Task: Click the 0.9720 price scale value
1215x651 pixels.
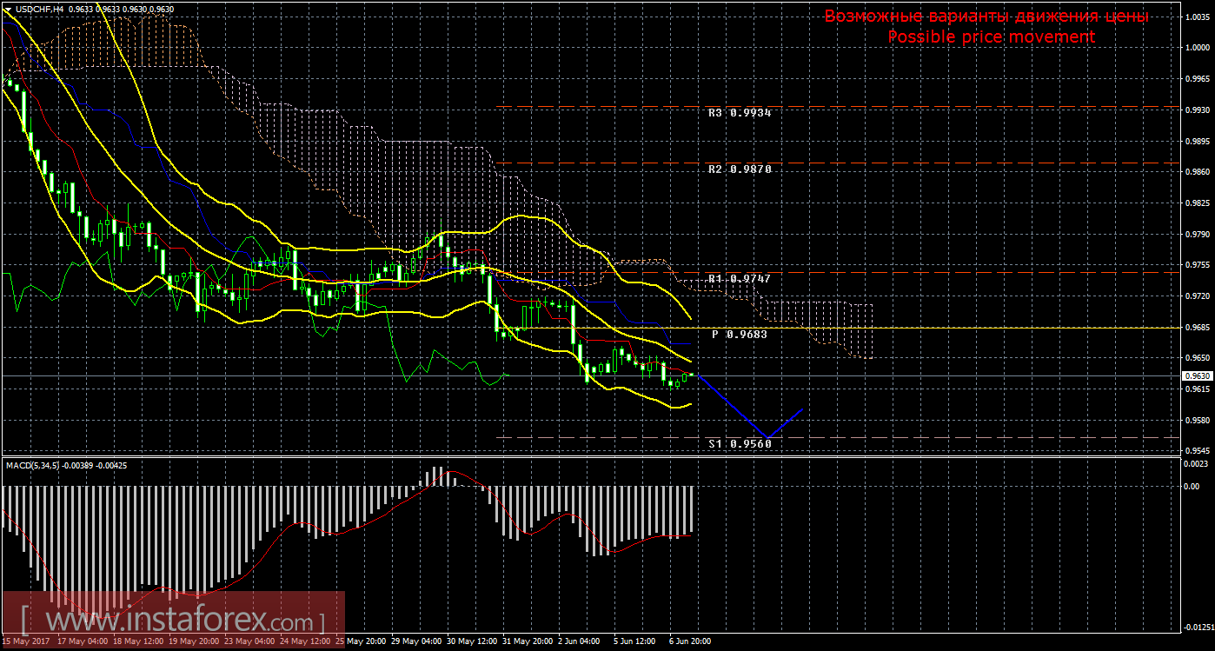Action: (1198, 296)
